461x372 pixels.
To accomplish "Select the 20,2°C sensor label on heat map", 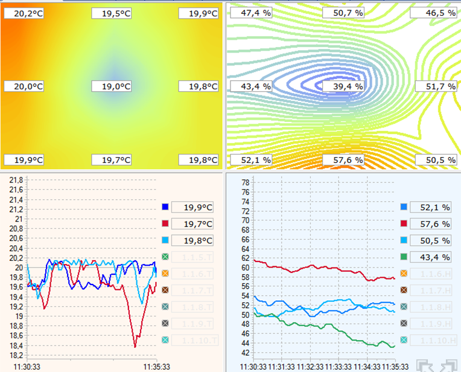I will (25, 13).
